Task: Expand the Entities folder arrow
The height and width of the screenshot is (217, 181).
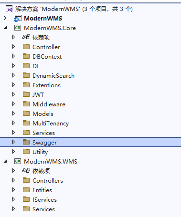Action: click(x=14, y=190)
